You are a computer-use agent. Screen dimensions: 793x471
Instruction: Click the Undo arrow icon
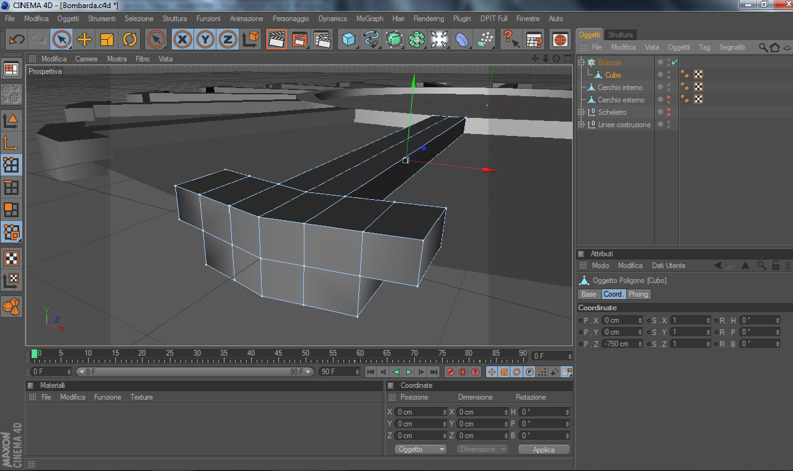[x=17, y=40]
